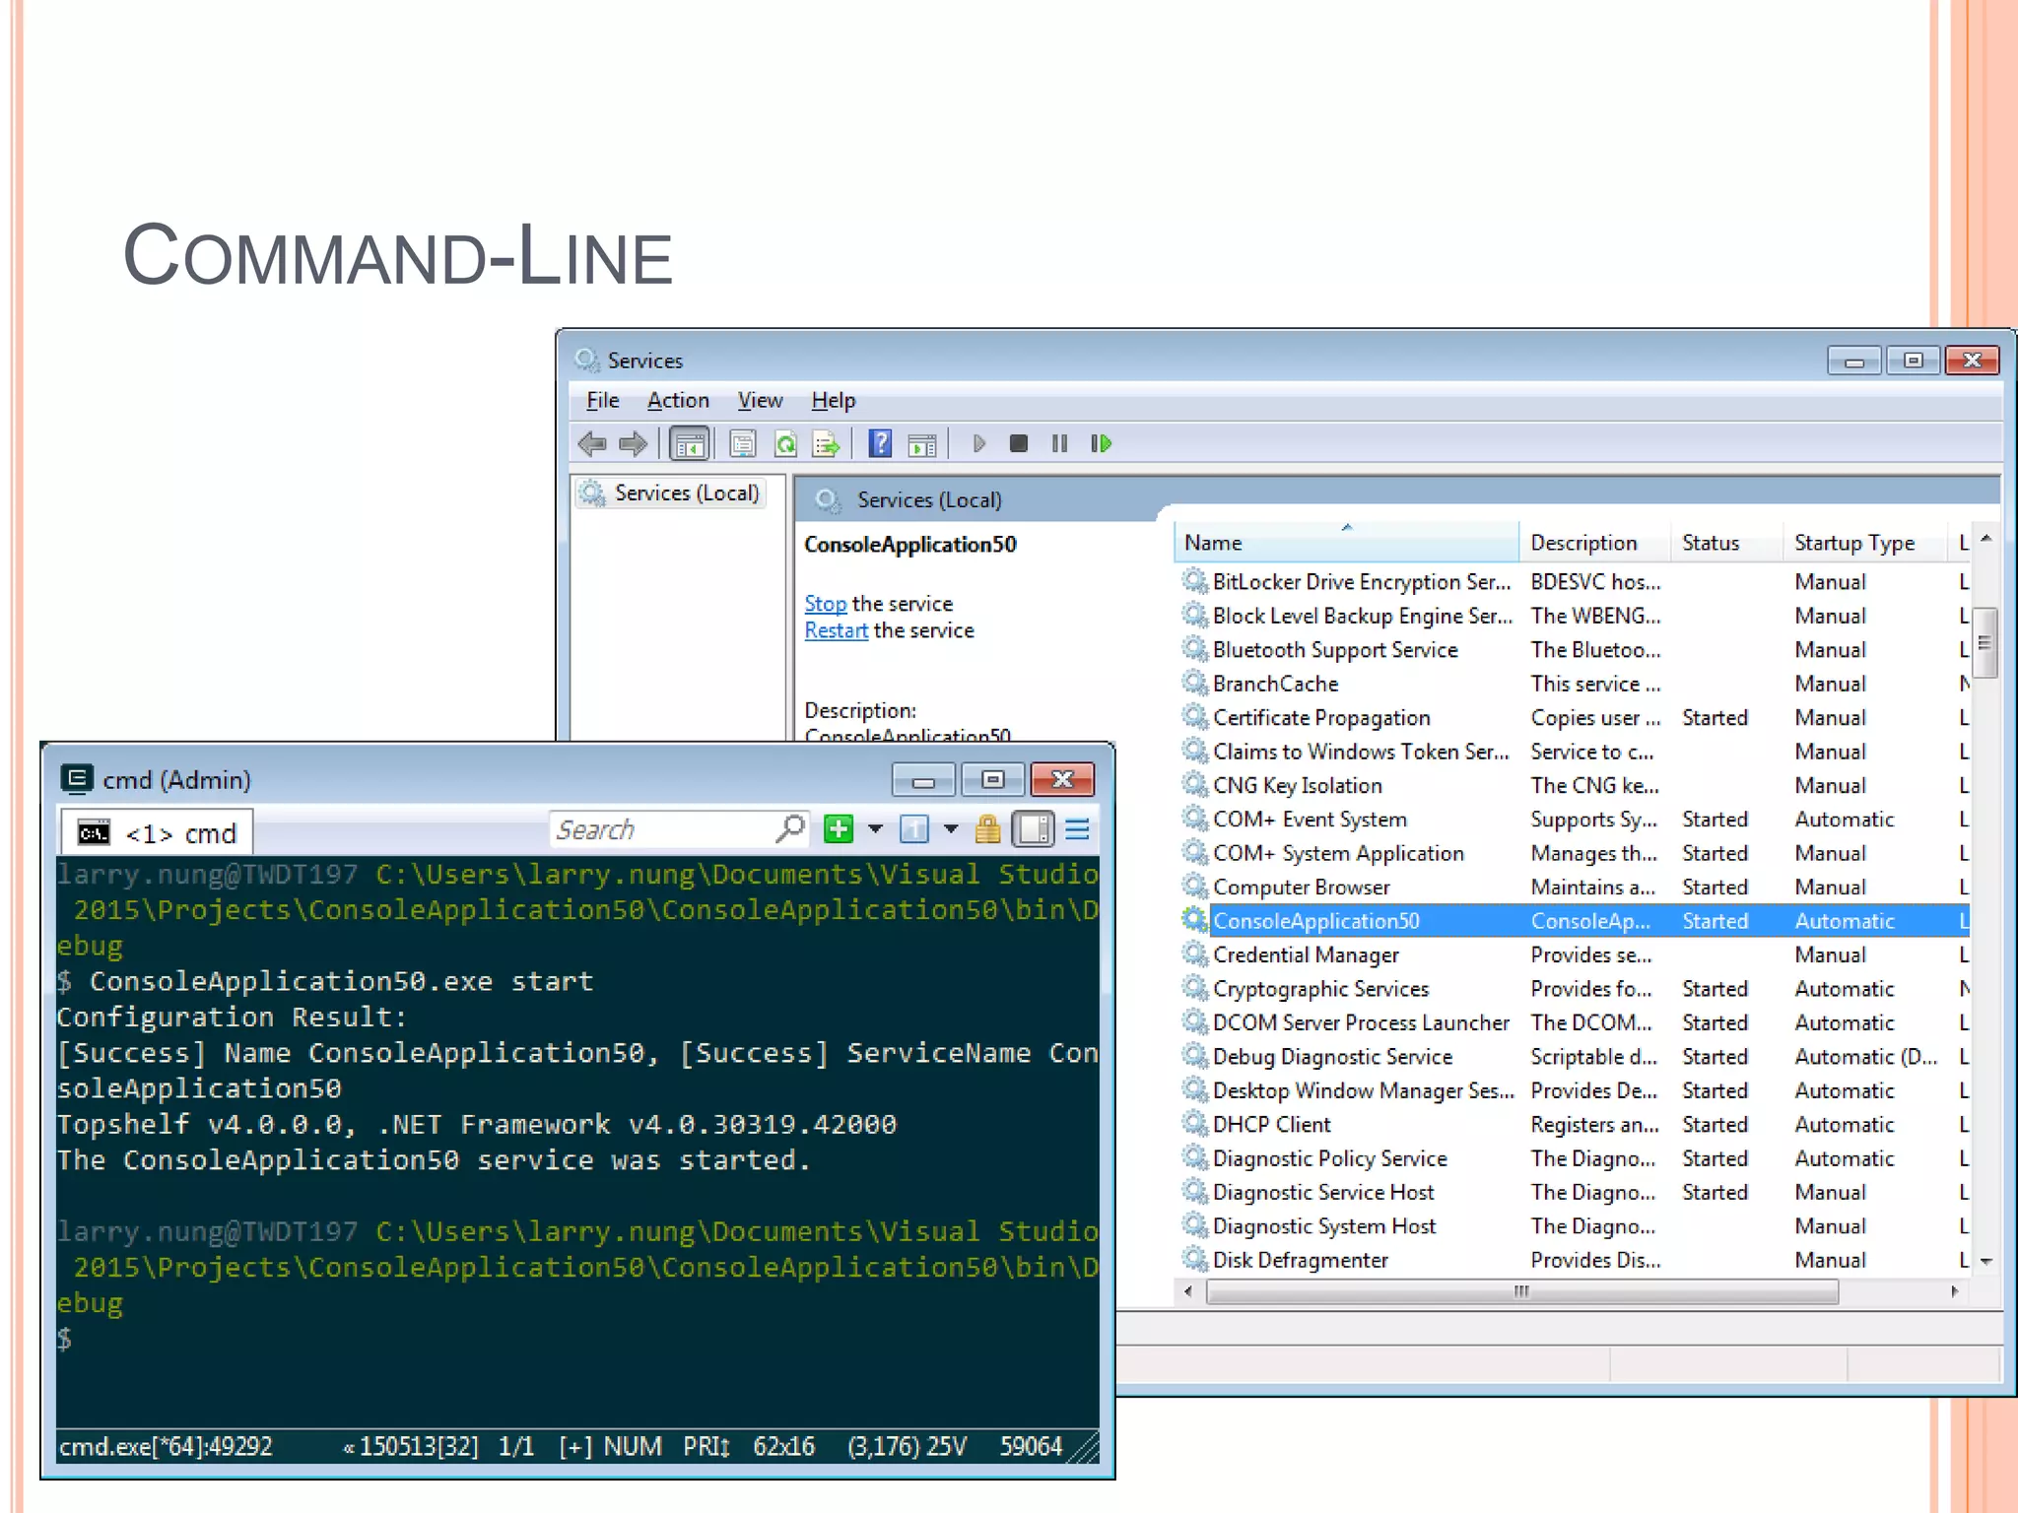Open the Help menu in Services

point(834,400)
